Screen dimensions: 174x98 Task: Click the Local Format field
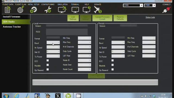53,38
